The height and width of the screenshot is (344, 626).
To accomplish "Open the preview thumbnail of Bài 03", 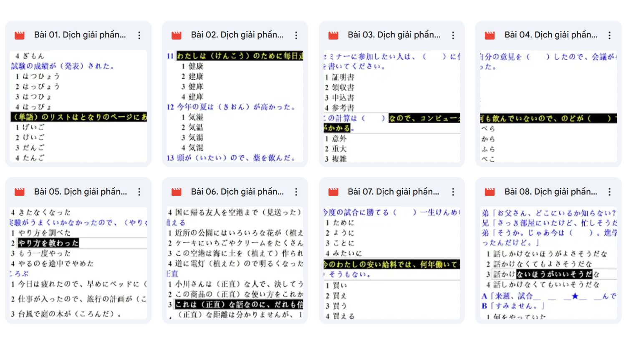I will [x=391, y=106].
